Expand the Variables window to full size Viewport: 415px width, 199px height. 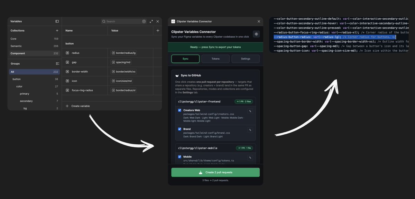[x=151, y=21]
